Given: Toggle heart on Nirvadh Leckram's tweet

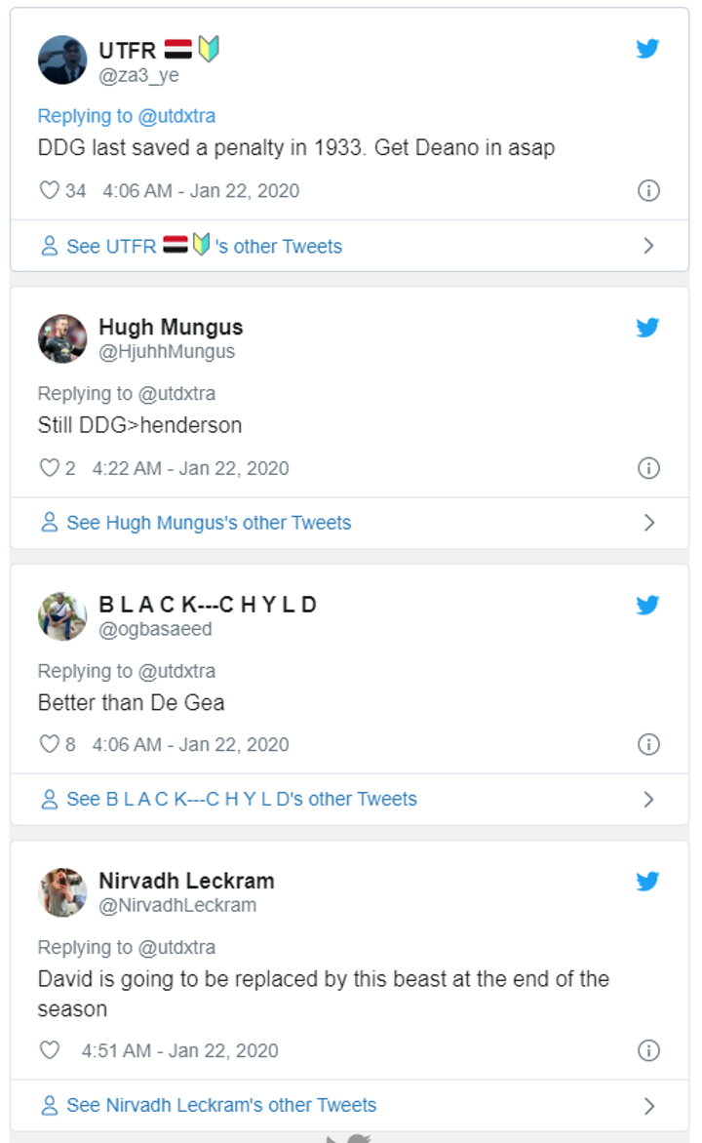Looking at the screenshot, I should click(x=49, y=1050).
